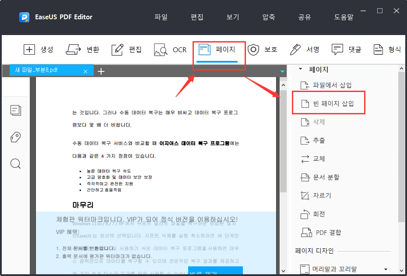Open the page thumbnails sidebar panel
The width and height of the screenshot is (407, 276).
pyautogui.click(x=16, y=110)
